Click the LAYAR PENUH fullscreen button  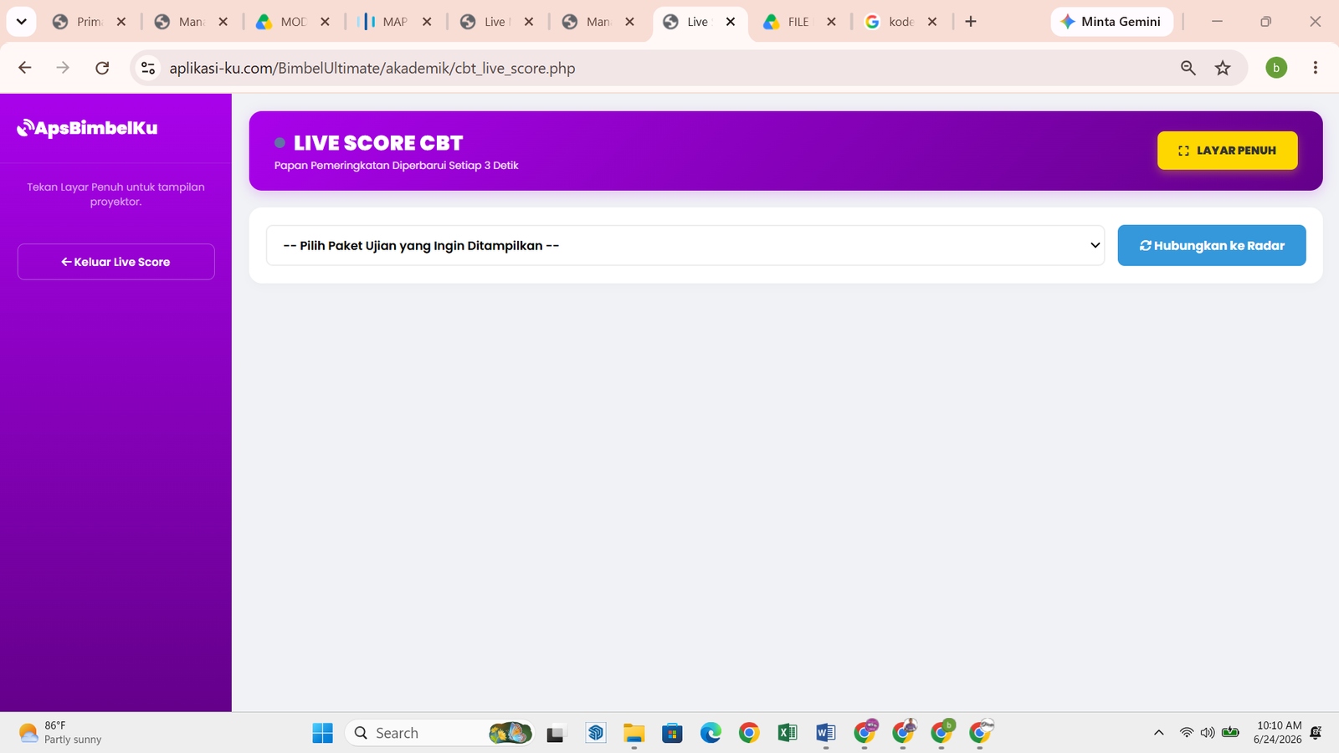click(x=1227, y=151)
